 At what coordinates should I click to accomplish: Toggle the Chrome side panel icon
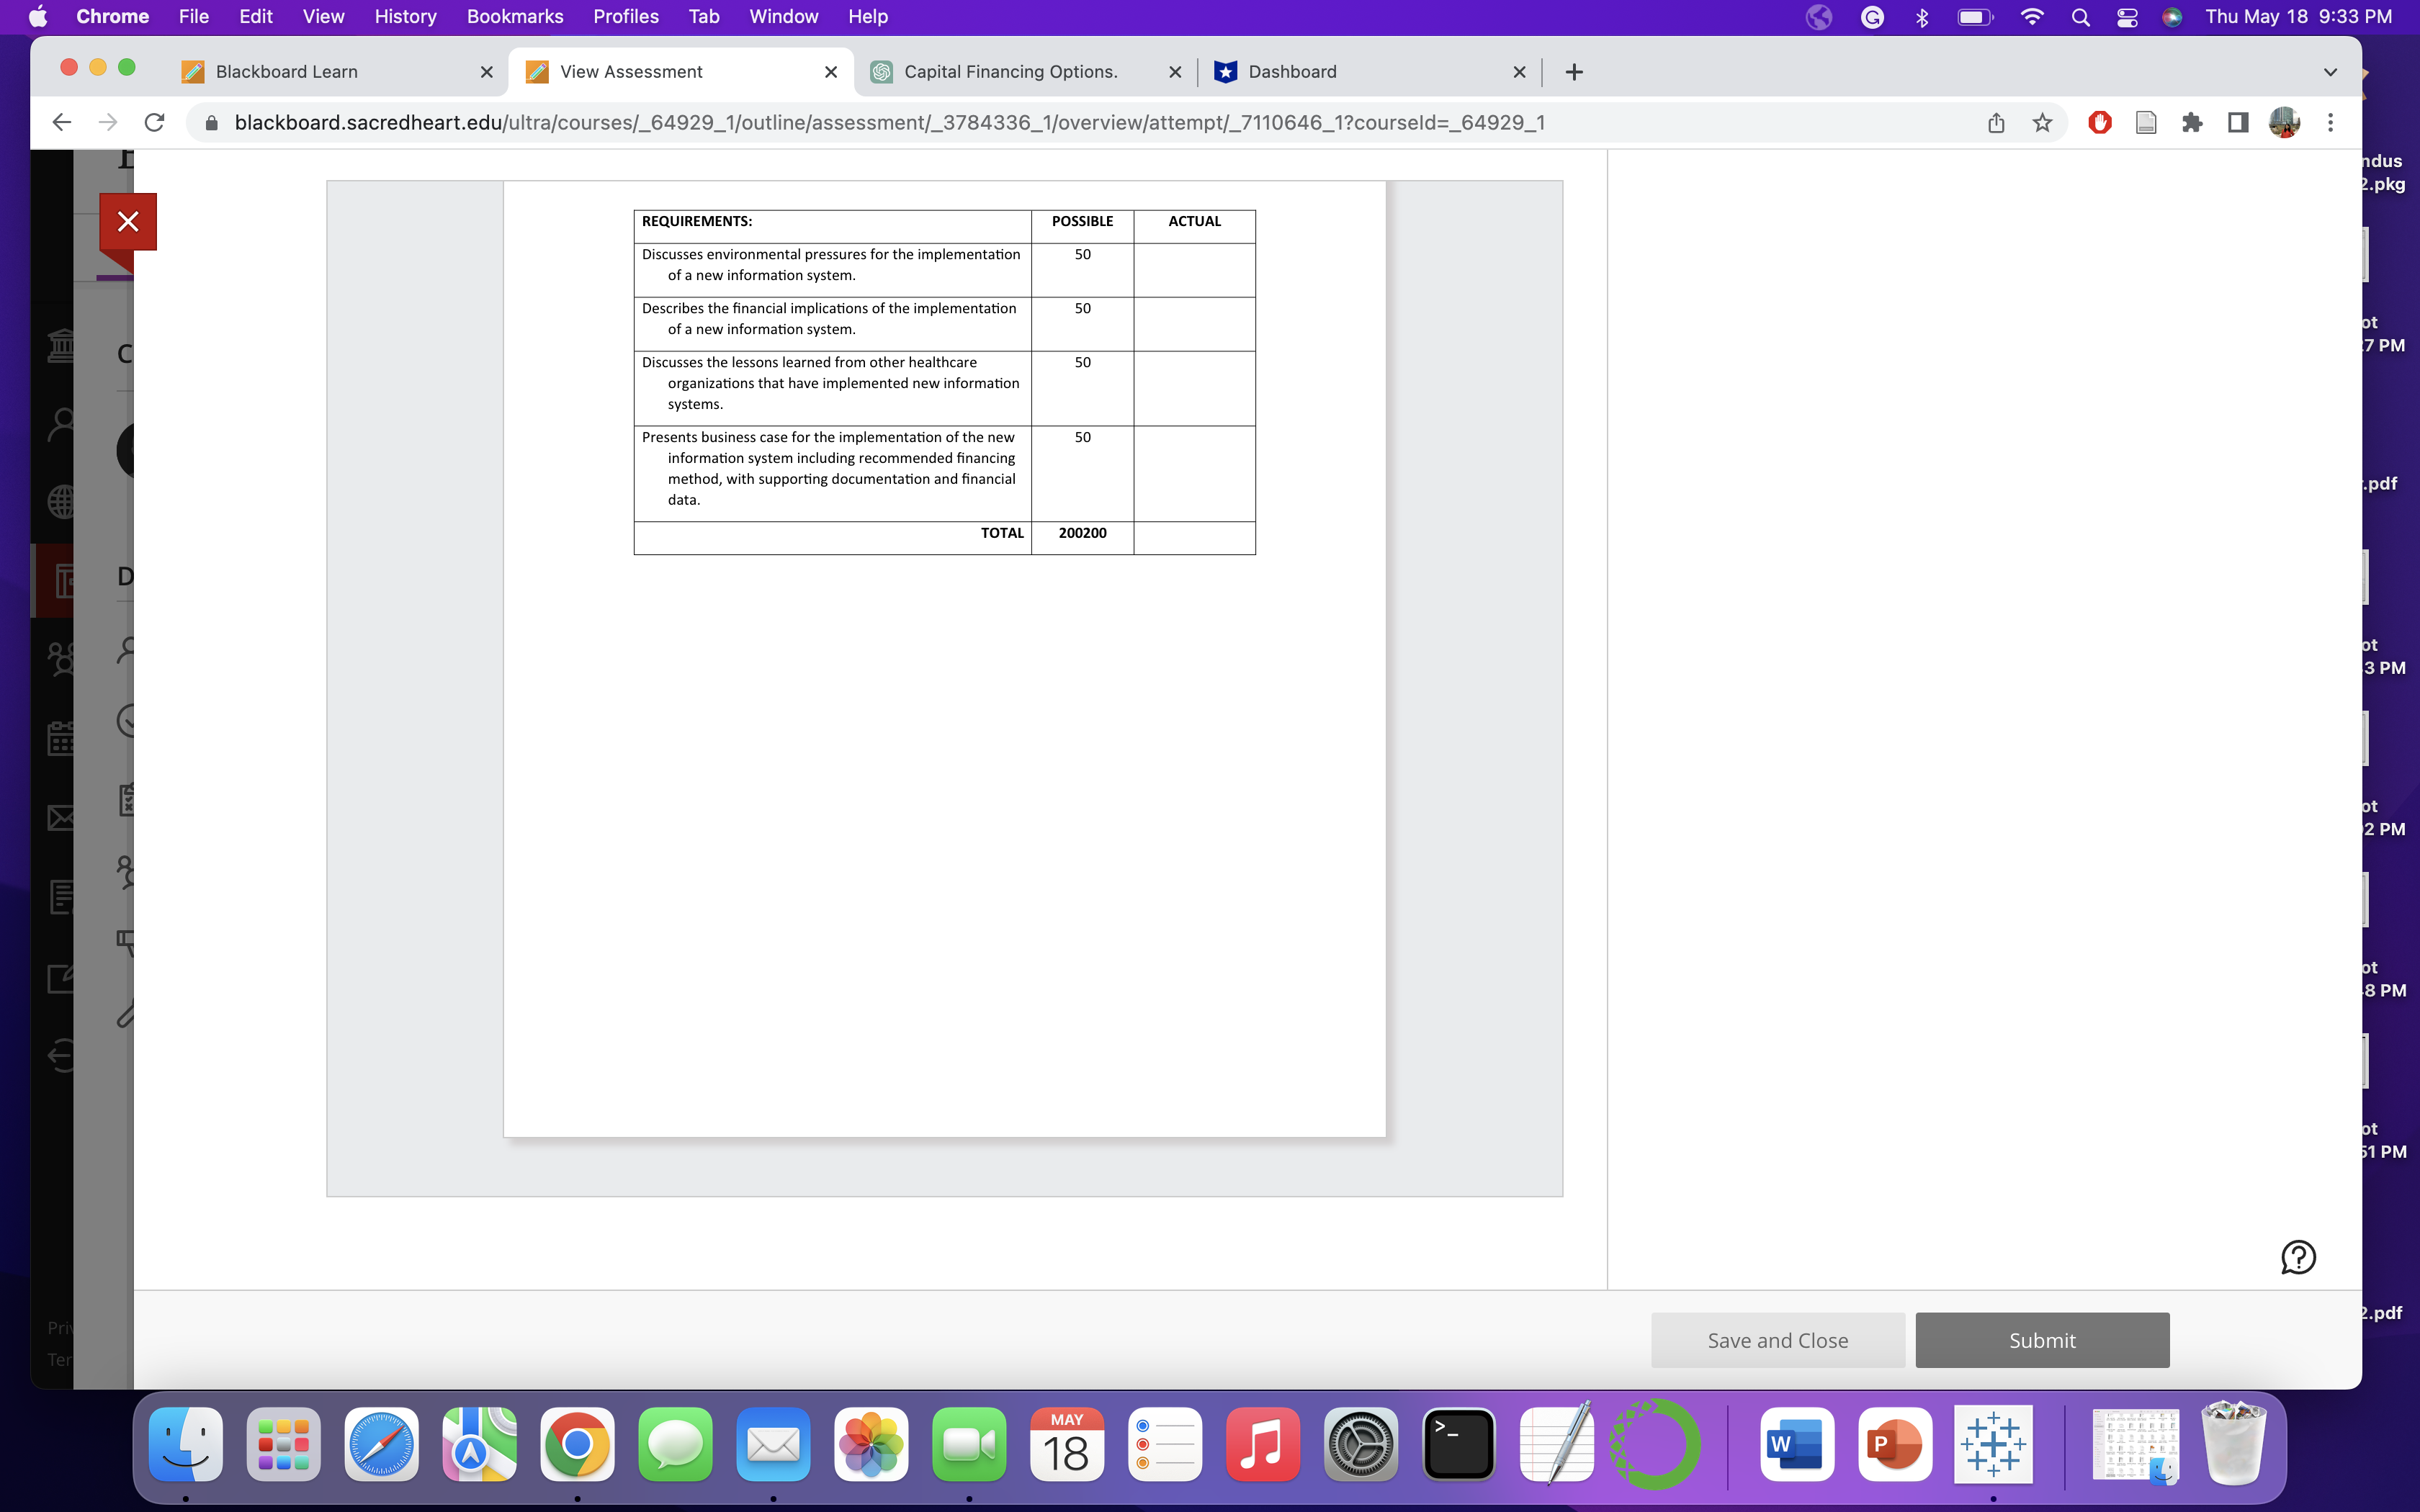click(2238, 123)
